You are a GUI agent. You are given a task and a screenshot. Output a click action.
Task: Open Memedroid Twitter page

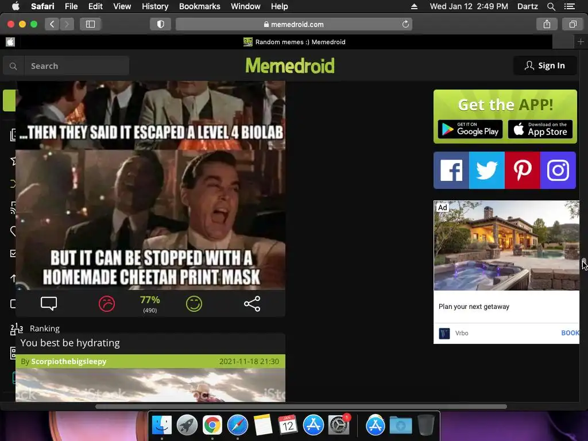point(487,170)
